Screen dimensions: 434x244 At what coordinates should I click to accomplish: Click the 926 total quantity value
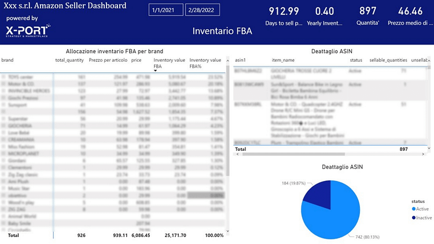pos(82,235)
